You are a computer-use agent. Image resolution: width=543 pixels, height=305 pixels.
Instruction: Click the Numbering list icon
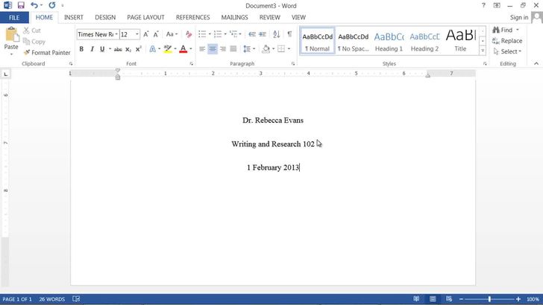pyautogui.click(x=218, y=34)
